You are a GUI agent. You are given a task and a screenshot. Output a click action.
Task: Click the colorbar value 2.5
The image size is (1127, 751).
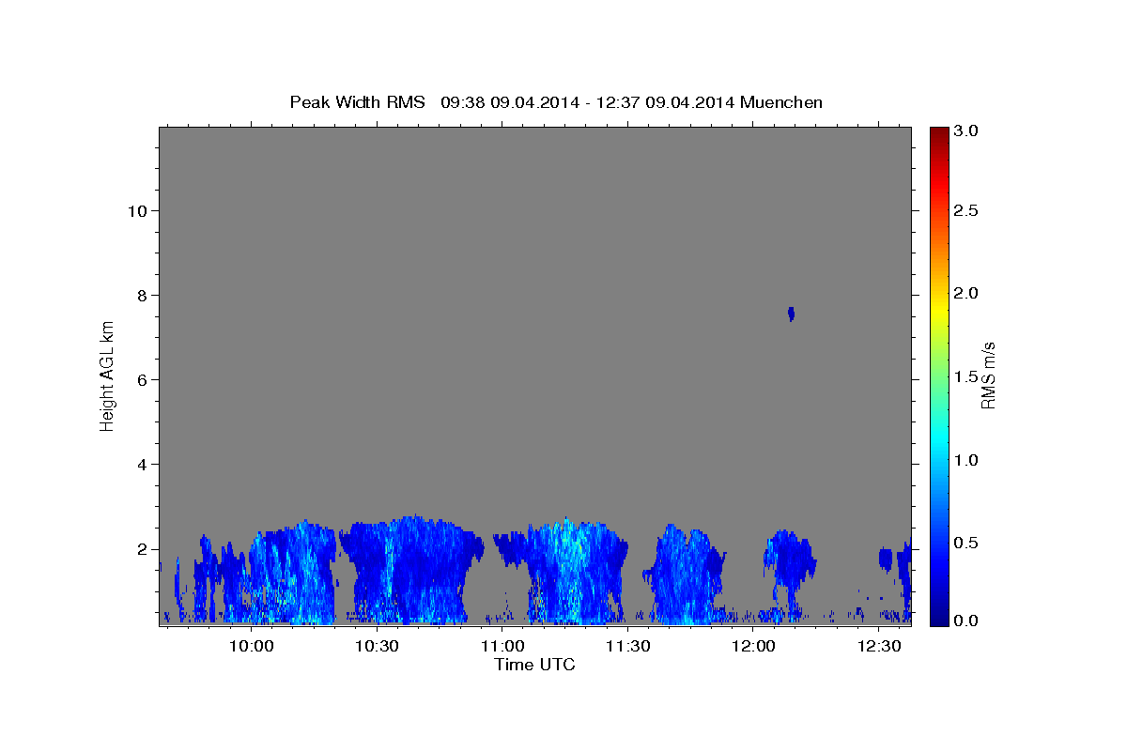tap(967, 210)
